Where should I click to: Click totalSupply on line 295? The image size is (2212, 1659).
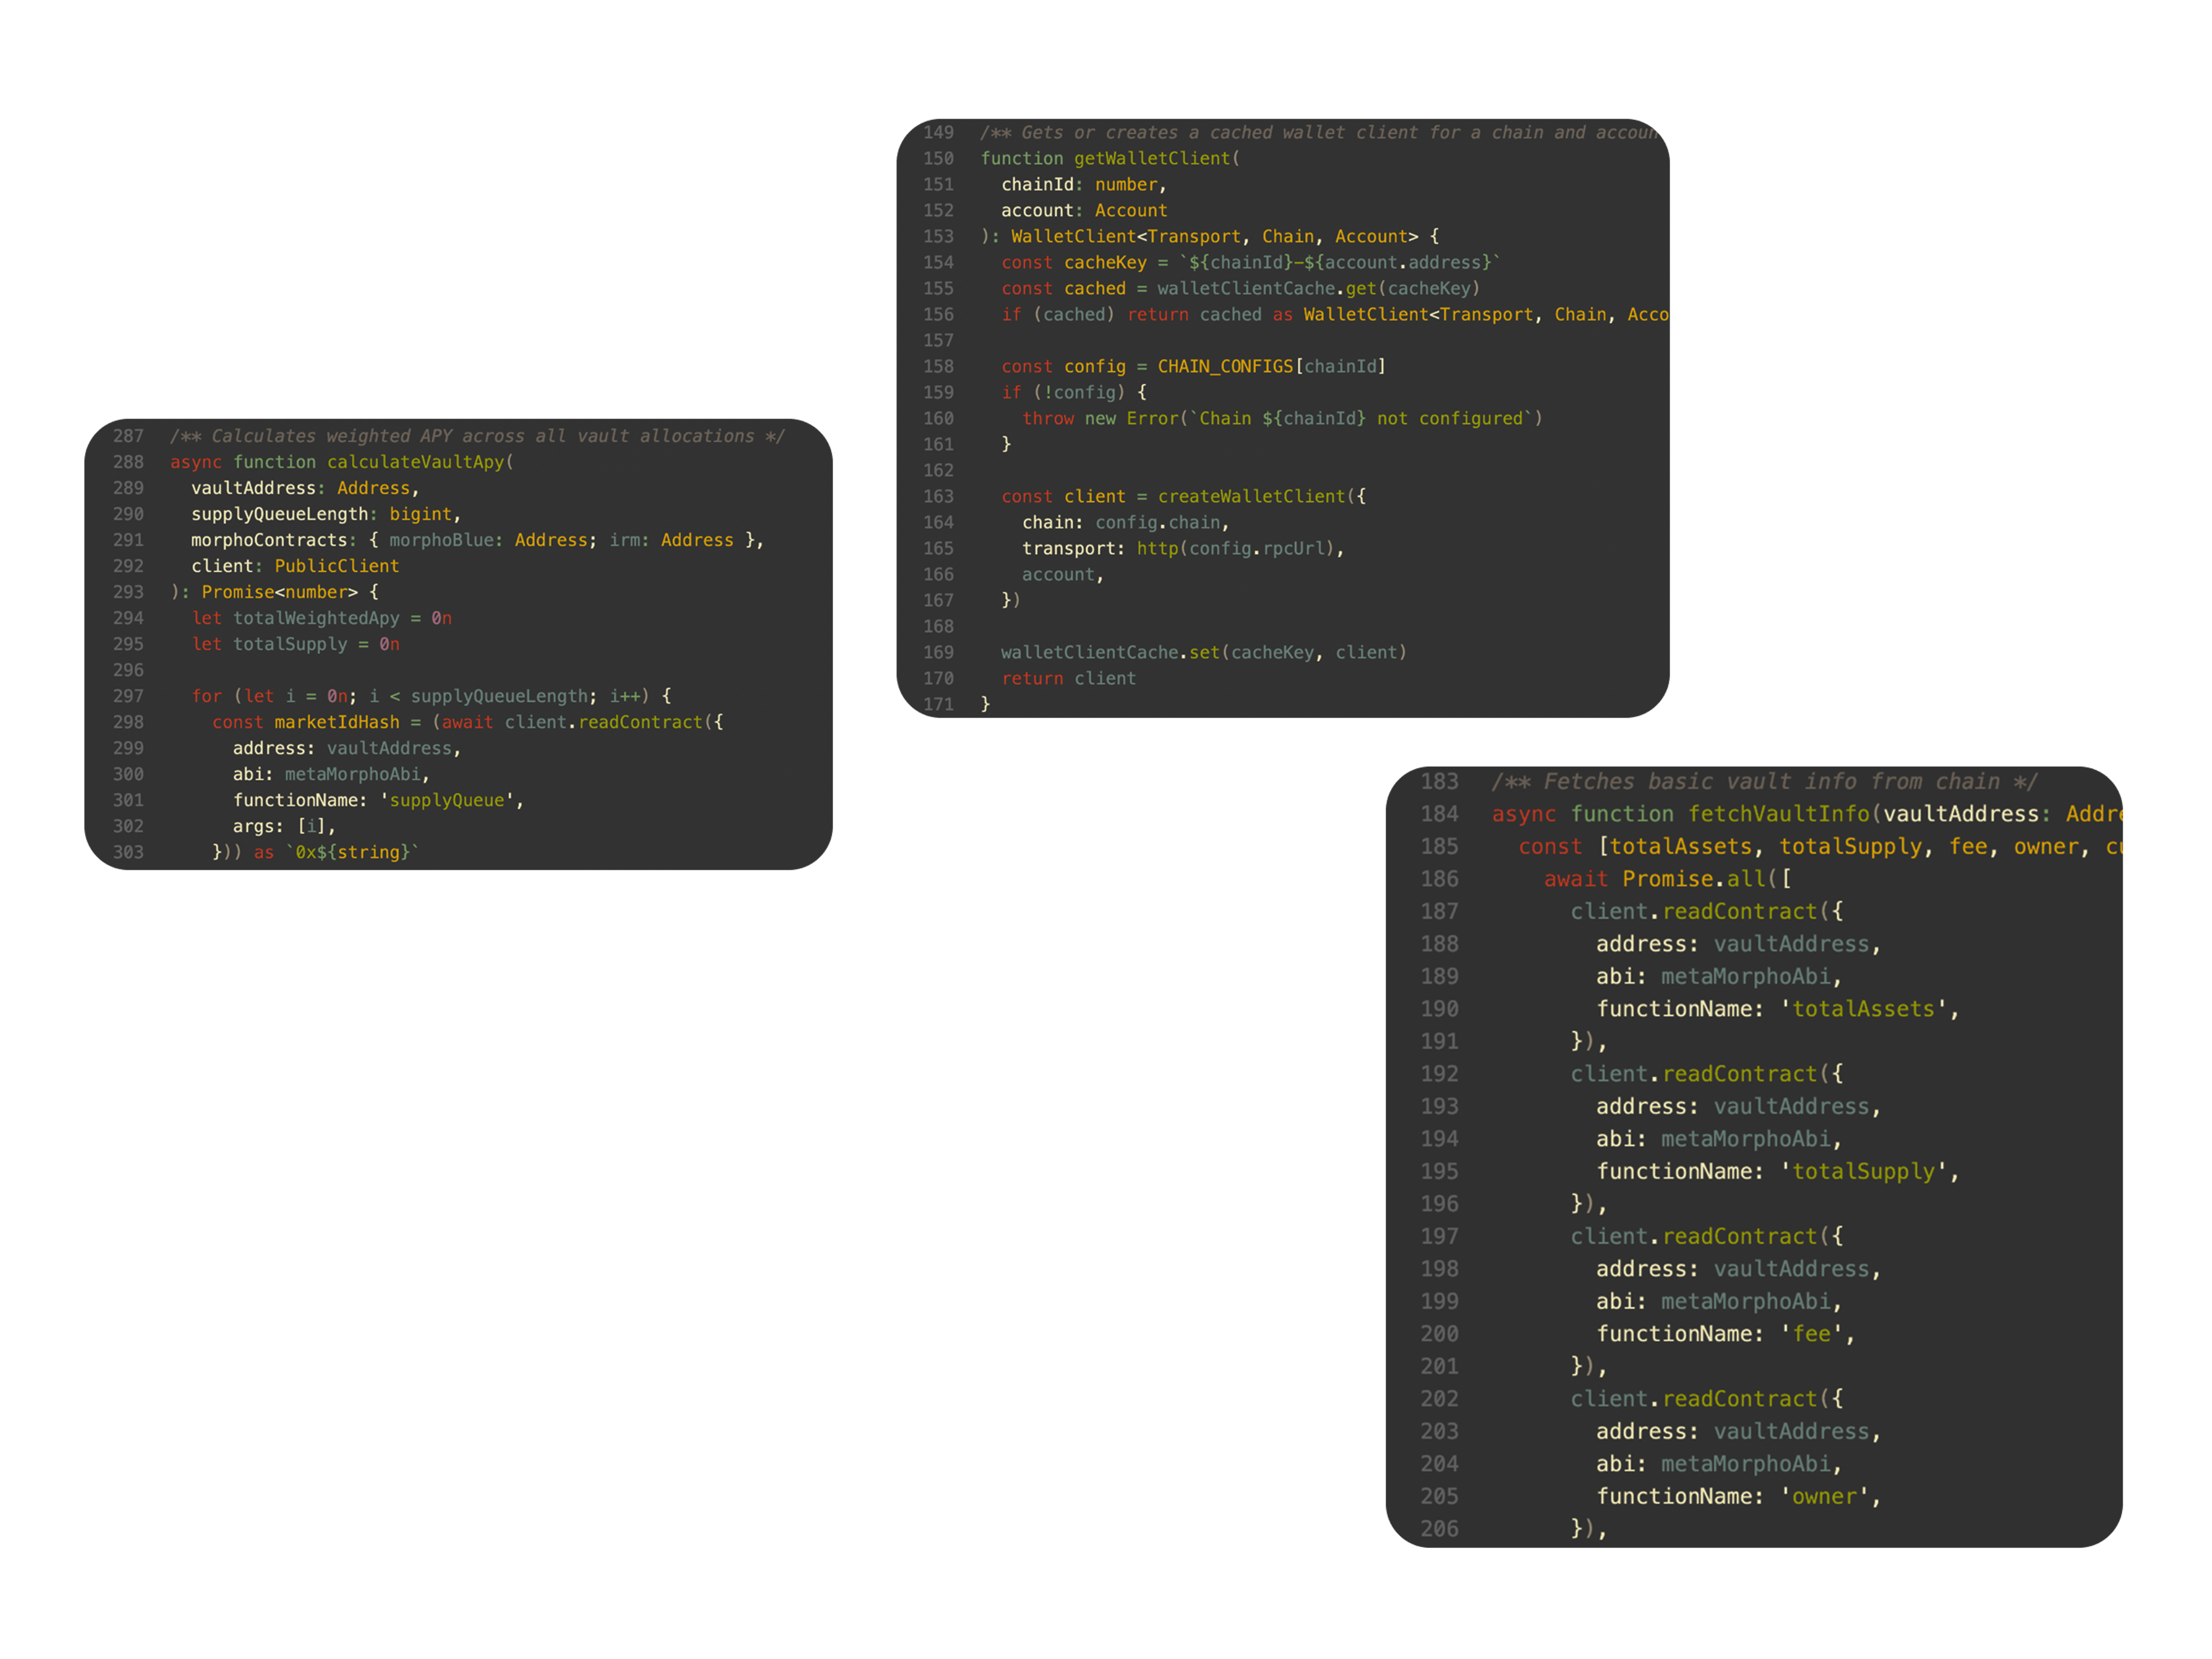[290, 644]
